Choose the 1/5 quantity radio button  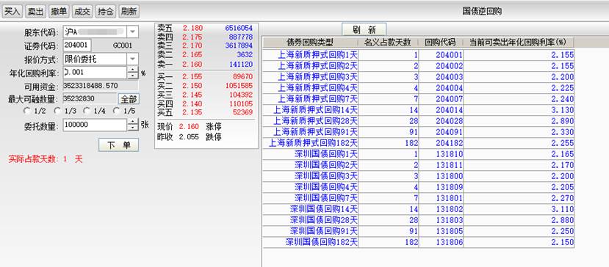[x=116, y=111]
